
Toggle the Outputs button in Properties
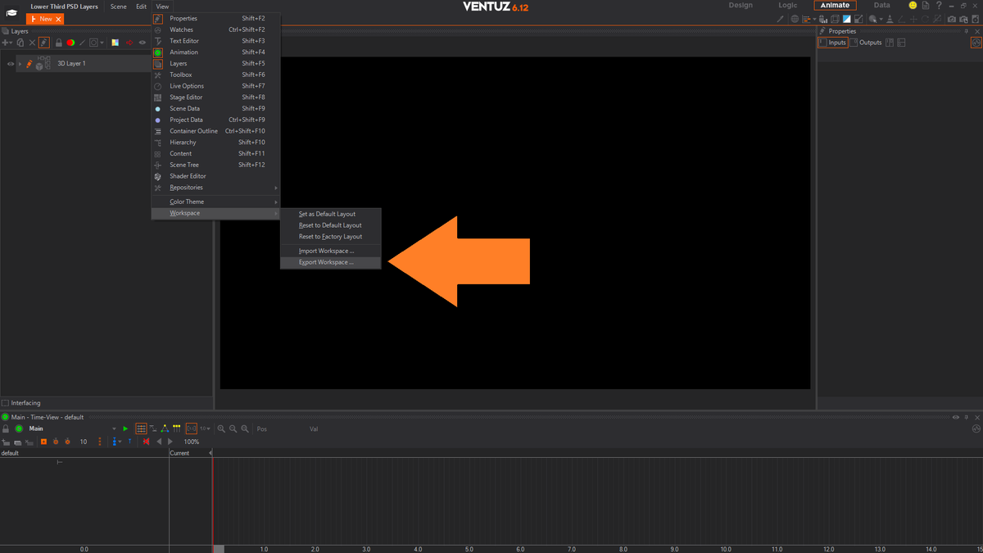pos(866,43)
